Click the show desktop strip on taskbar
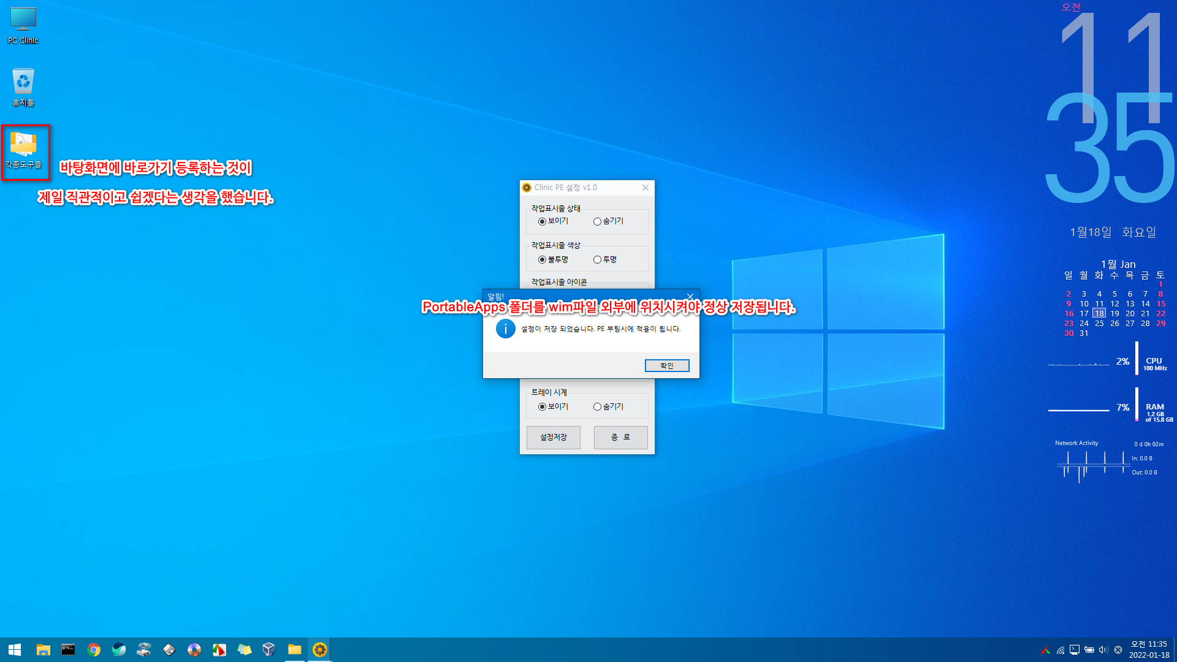This screenshot has height=662, width=1177. click(1175, 650)
